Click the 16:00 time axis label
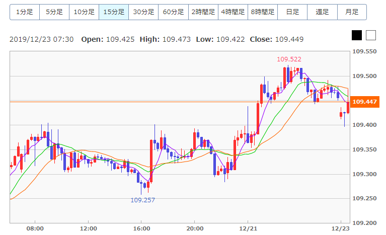This screenshot has width=386, height=235. pyautogui.click(x=141, y=228)
